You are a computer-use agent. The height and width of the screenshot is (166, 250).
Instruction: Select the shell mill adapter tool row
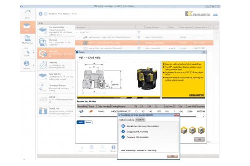pyautogui.click(x=144, y=37)
